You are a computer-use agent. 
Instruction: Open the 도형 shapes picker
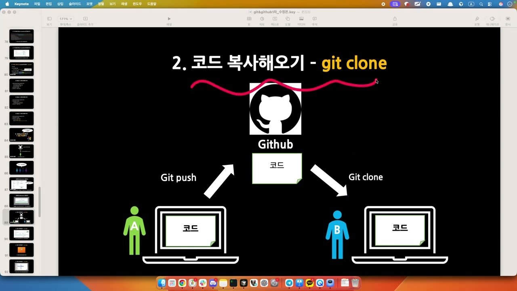(x=288, y=19)
